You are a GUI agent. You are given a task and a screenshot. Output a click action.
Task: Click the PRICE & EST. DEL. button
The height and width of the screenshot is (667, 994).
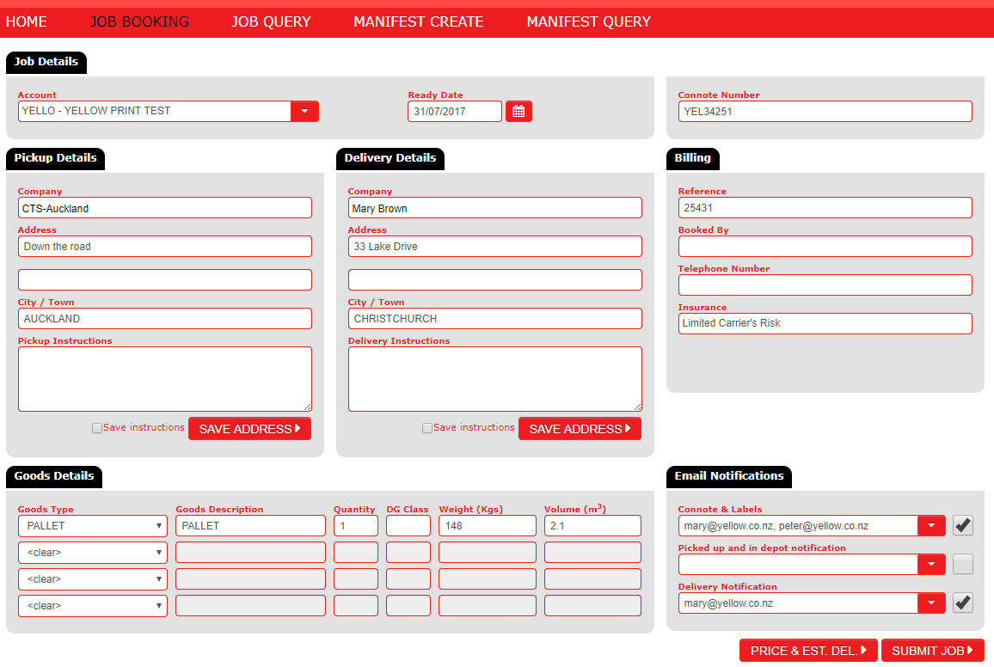click(x=808, y=651)
